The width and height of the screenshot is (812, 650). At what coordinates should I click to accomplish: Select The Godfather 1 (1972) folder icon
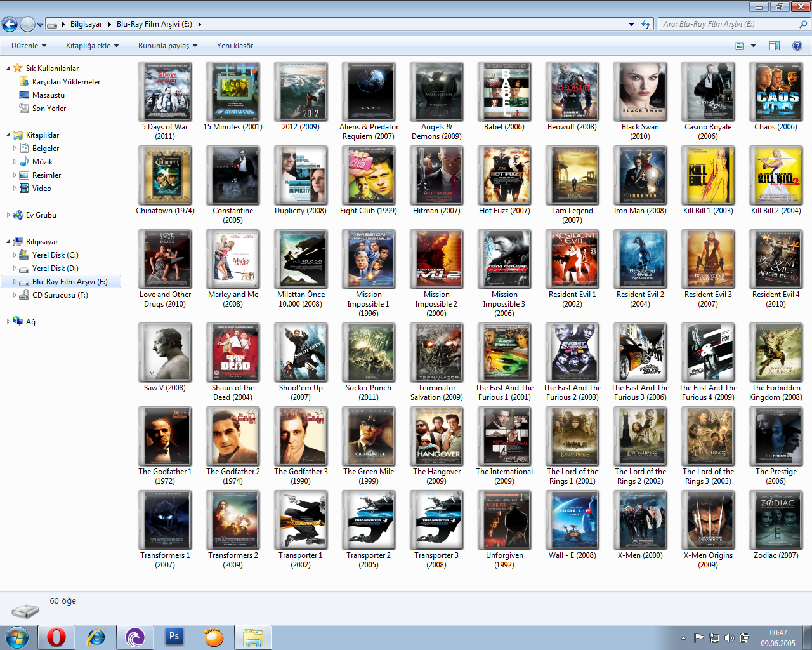pos(166,437)
